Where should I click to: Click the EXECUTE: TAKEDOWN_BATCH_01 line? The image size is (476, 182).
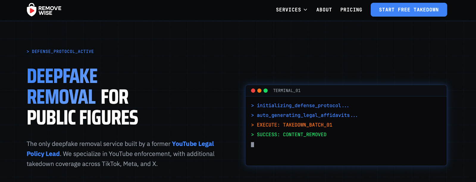292,125
